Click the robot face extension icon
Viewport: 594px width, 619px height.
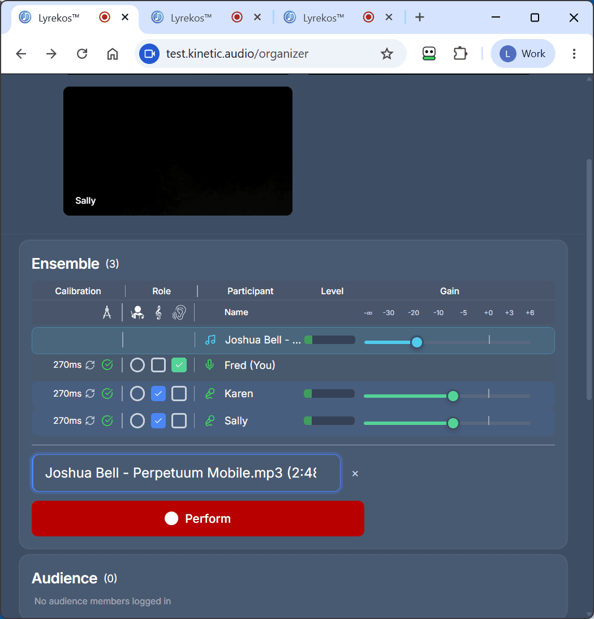coord(429,54)
